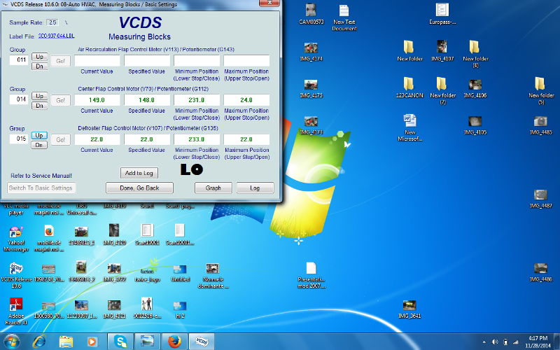
Task: Switch to Firefox on the taskbar
Action: point(174,342)
